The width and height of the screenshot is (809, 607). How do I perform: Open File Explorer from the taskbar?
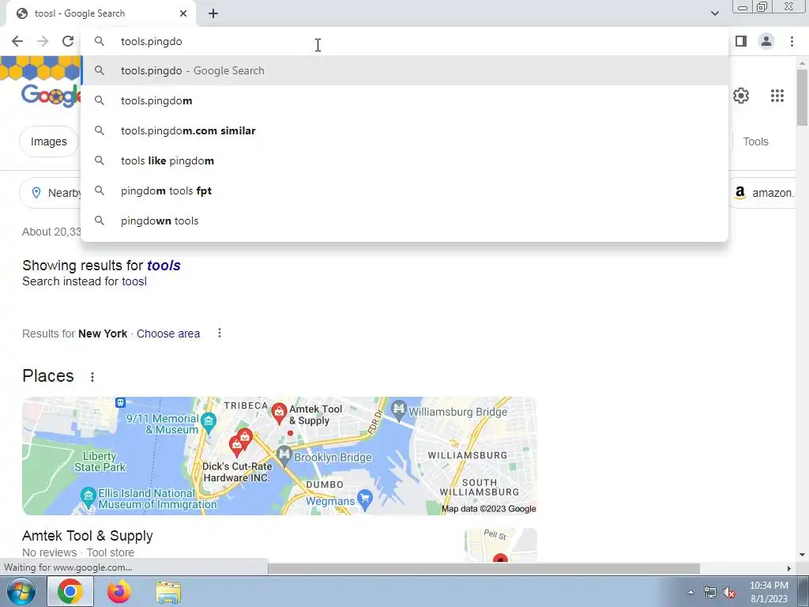tap(168, 593)
